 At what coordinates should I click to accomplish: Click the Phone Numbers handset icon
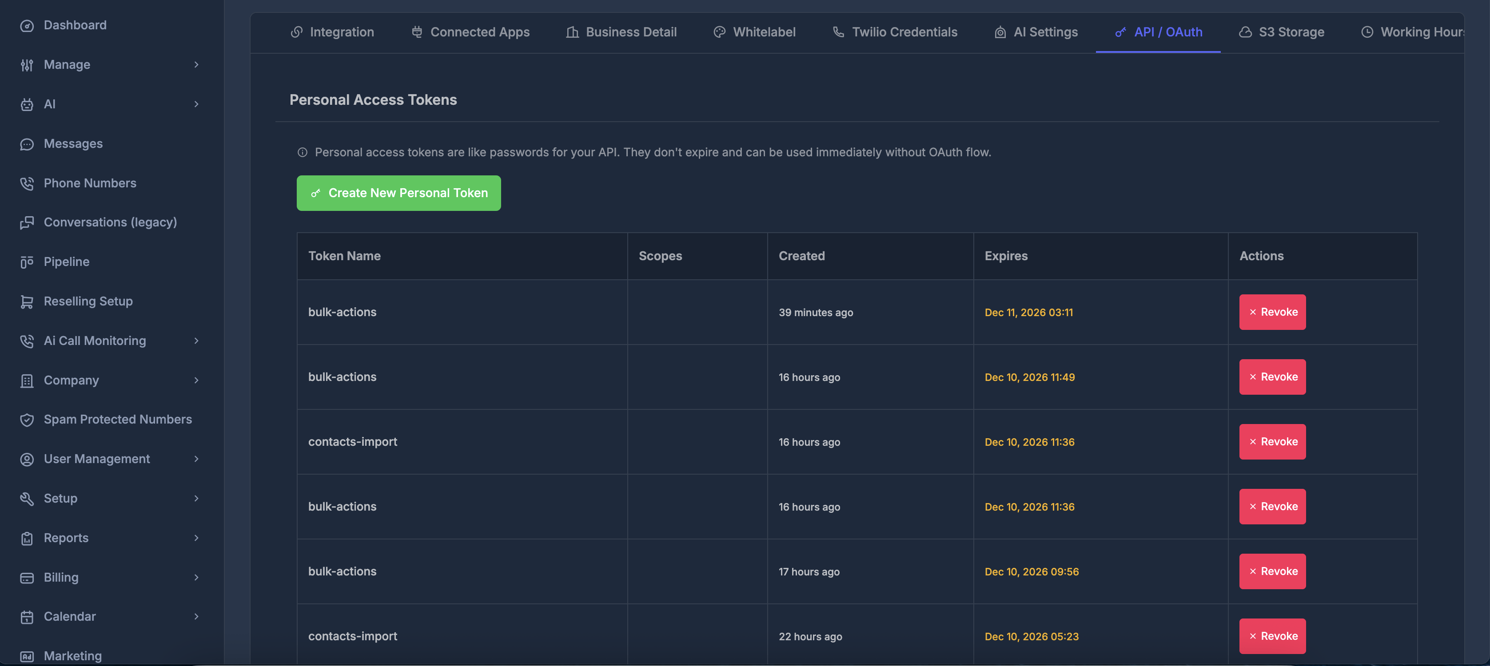coord(27,183)
